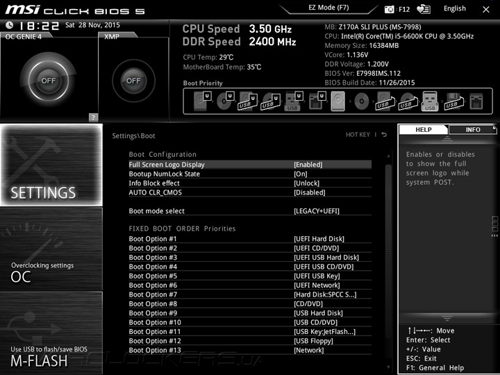Click the question mark help icon under OC Genie
This screenshot has width=500, height=375.
coord(93,117)
